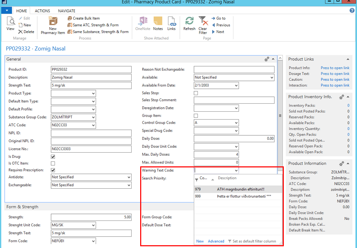The height and width of the screenshot is (248, 357).
Task: Open the Links icon in ribbon
Action: (172, 21)
